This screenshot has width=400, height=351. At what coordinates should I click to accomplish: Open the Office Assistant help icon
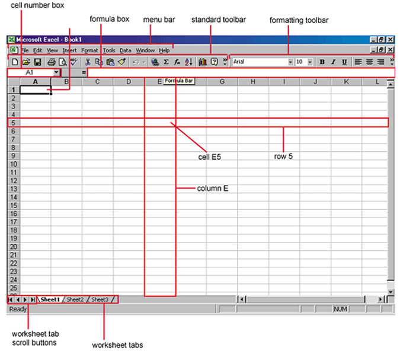tap(215, 62)
